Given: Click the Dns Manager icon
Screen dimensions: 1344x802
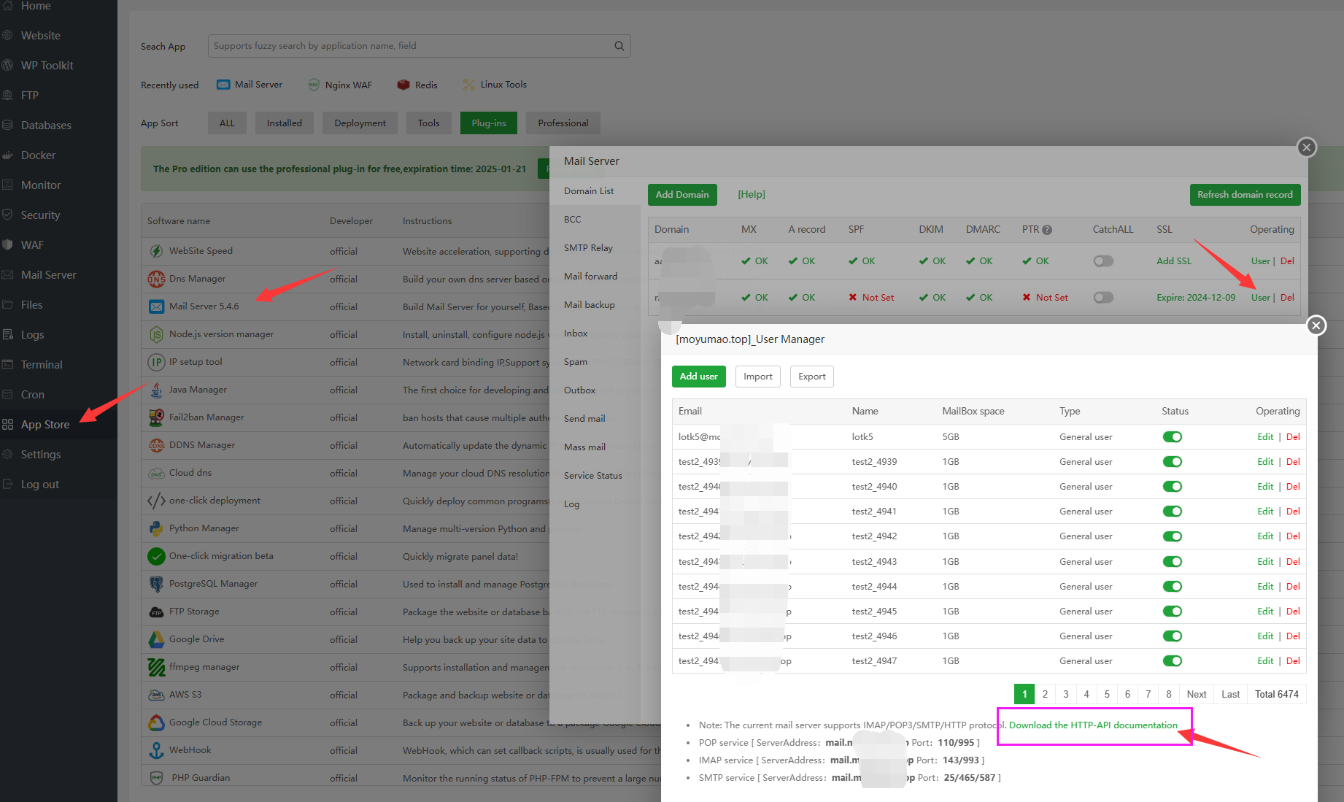Looking at the screenshot, I should pyautogui.click(x=156, y=279).
